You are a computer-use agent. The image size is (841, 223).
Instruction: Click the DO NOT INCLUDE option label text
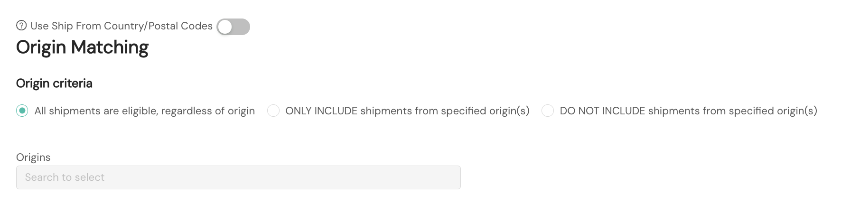click(688, 111)
